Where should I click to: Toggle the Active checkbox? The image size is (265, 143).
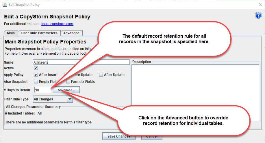(36, 68)
